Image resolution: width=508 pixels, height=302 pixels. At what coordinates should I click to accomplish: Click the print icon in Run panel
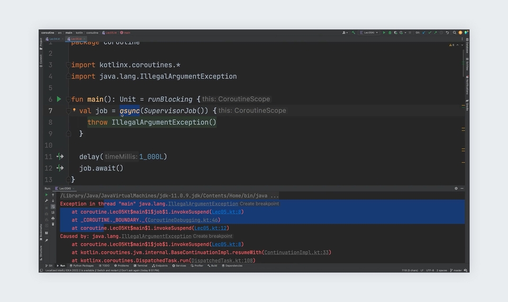click(x=53, y=219)
